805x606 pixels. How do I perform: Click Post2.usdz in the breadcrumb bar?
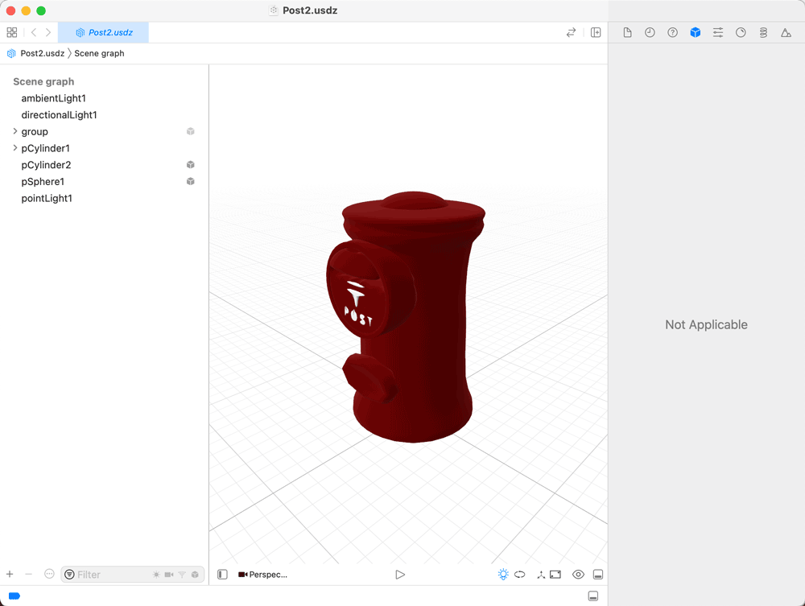[x=42, y=53]
